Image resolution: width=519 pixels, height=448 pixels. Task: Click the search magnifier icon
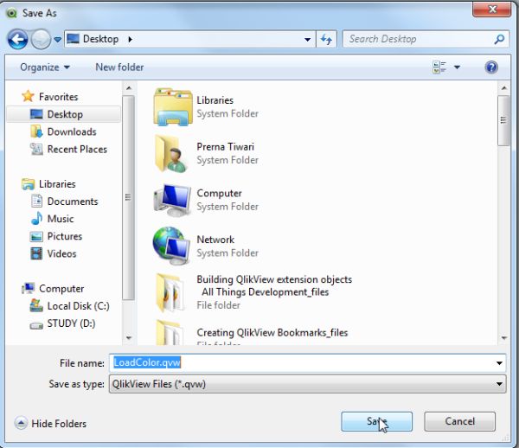click(499, 40)
